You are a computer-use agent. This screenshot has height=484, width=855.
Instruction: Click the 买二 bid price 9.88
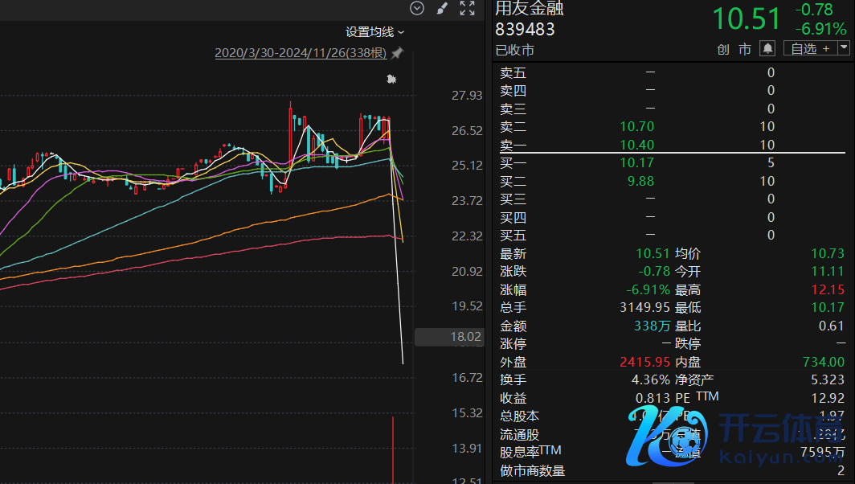640,181
